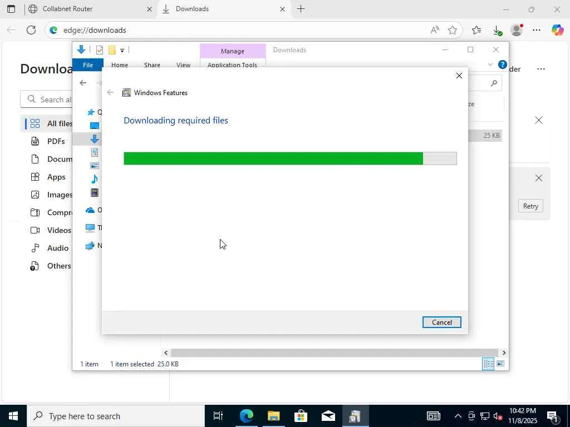Open Microsoft Store from taskbar
Image resolution: width=570 pixels, height=427 pixels.
click(x=301, y=416)
